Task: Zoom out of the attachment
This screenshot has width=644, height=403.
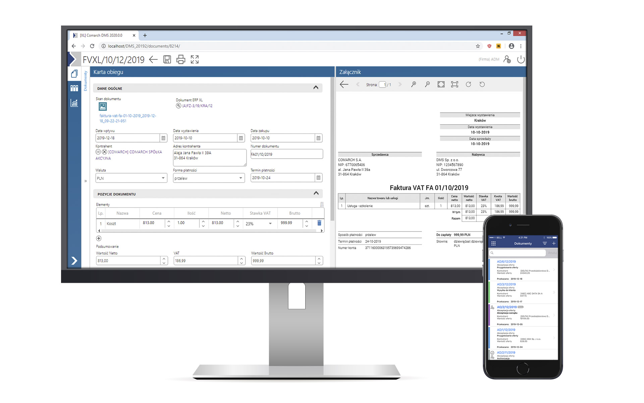Action: 427,84
